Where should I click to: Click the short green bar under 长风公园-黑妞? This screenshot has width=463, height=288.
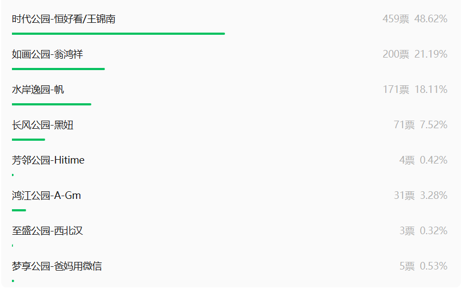tap(28, 140)
